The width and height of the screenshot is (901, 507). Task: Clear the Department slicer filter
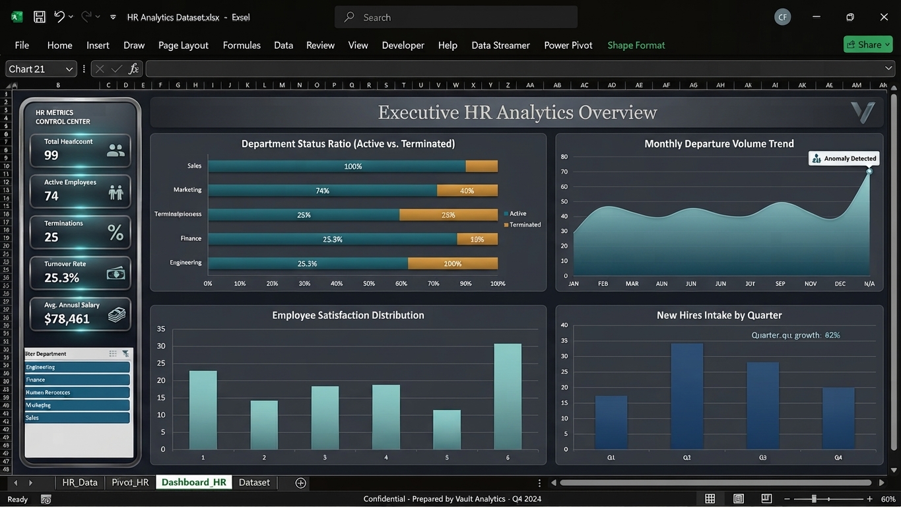125,354
